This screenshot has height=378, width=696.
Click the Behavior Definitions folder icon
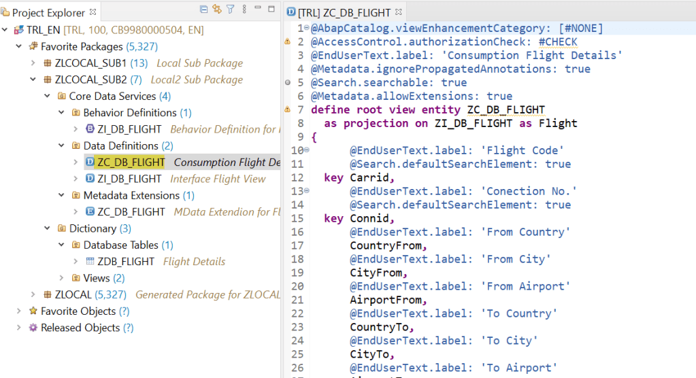[x=76, y=112]
